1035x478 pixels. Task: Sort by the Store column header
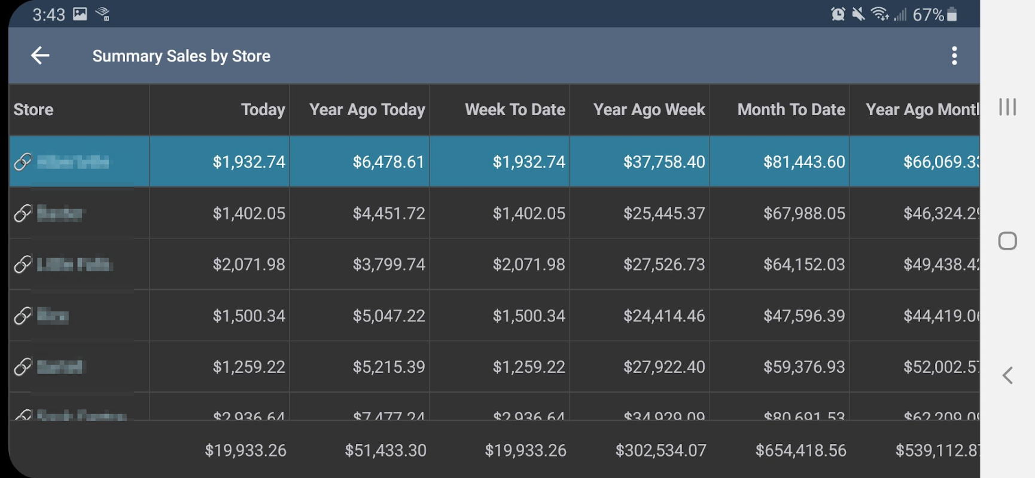point(34,110)
